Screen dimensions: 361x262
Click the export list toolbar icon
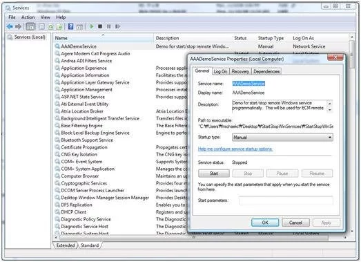click(x=59, y=27)
